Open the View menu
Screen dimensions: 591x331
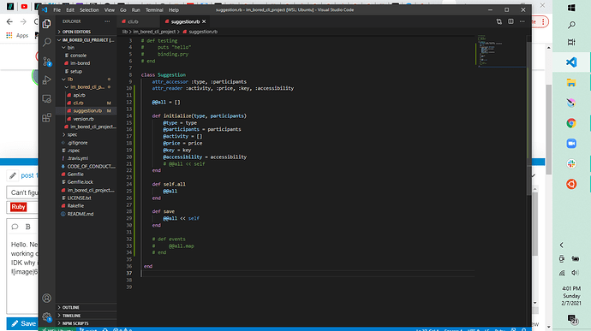[110, 9]
